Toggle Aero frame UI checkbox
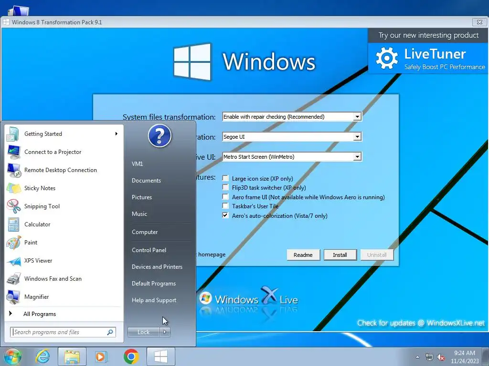The image size is (489, 366). (225, 197)
